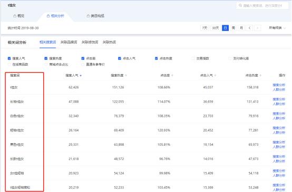The height and width of the screenshot is (192, 292).
Task: Click search term 黑色t恤女
Action: (17, 145)
